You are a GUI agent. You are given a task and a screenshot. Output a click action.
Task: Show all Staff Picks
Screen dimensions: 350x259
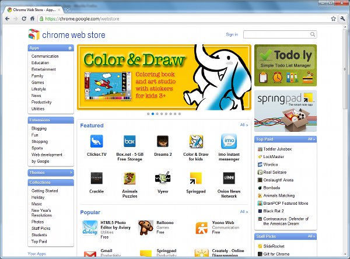click(x=311, y=236)
